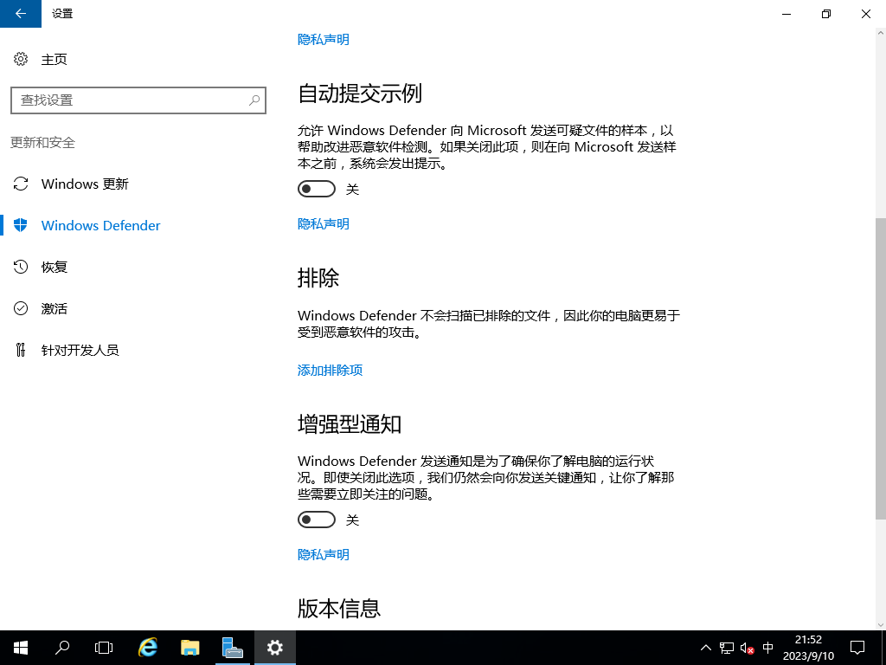This screenshot has height=665, width=886.
Task: Click the Settings gear taskbar button
Action: click(274, 648)
